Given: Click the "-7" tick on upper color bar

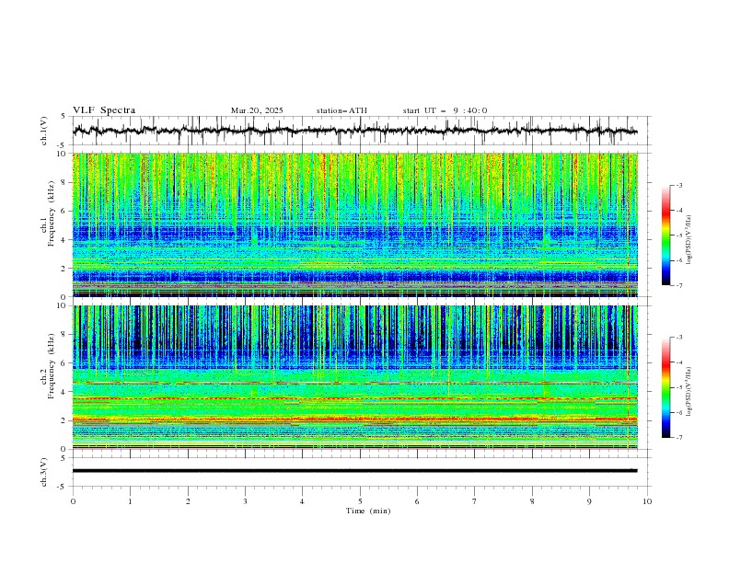Looking at the screenshot, I should coord(679,285).
